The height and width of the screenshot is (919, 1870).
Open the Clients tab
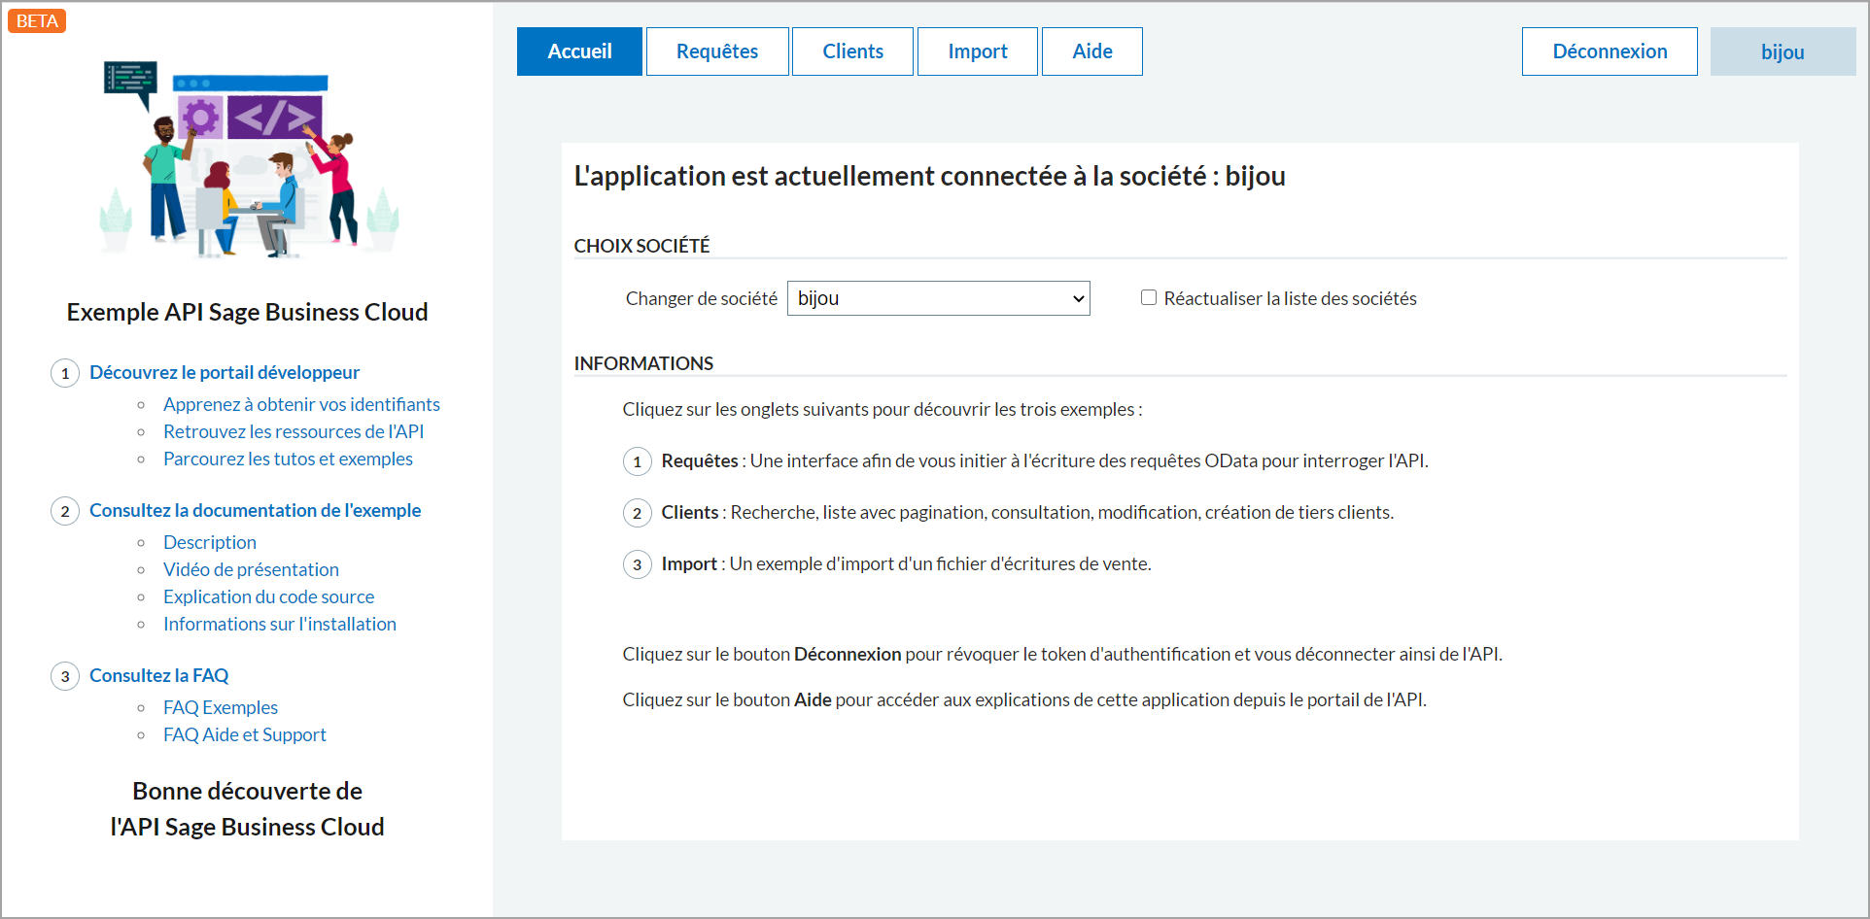pyautogui.click(x=852, y=51)
